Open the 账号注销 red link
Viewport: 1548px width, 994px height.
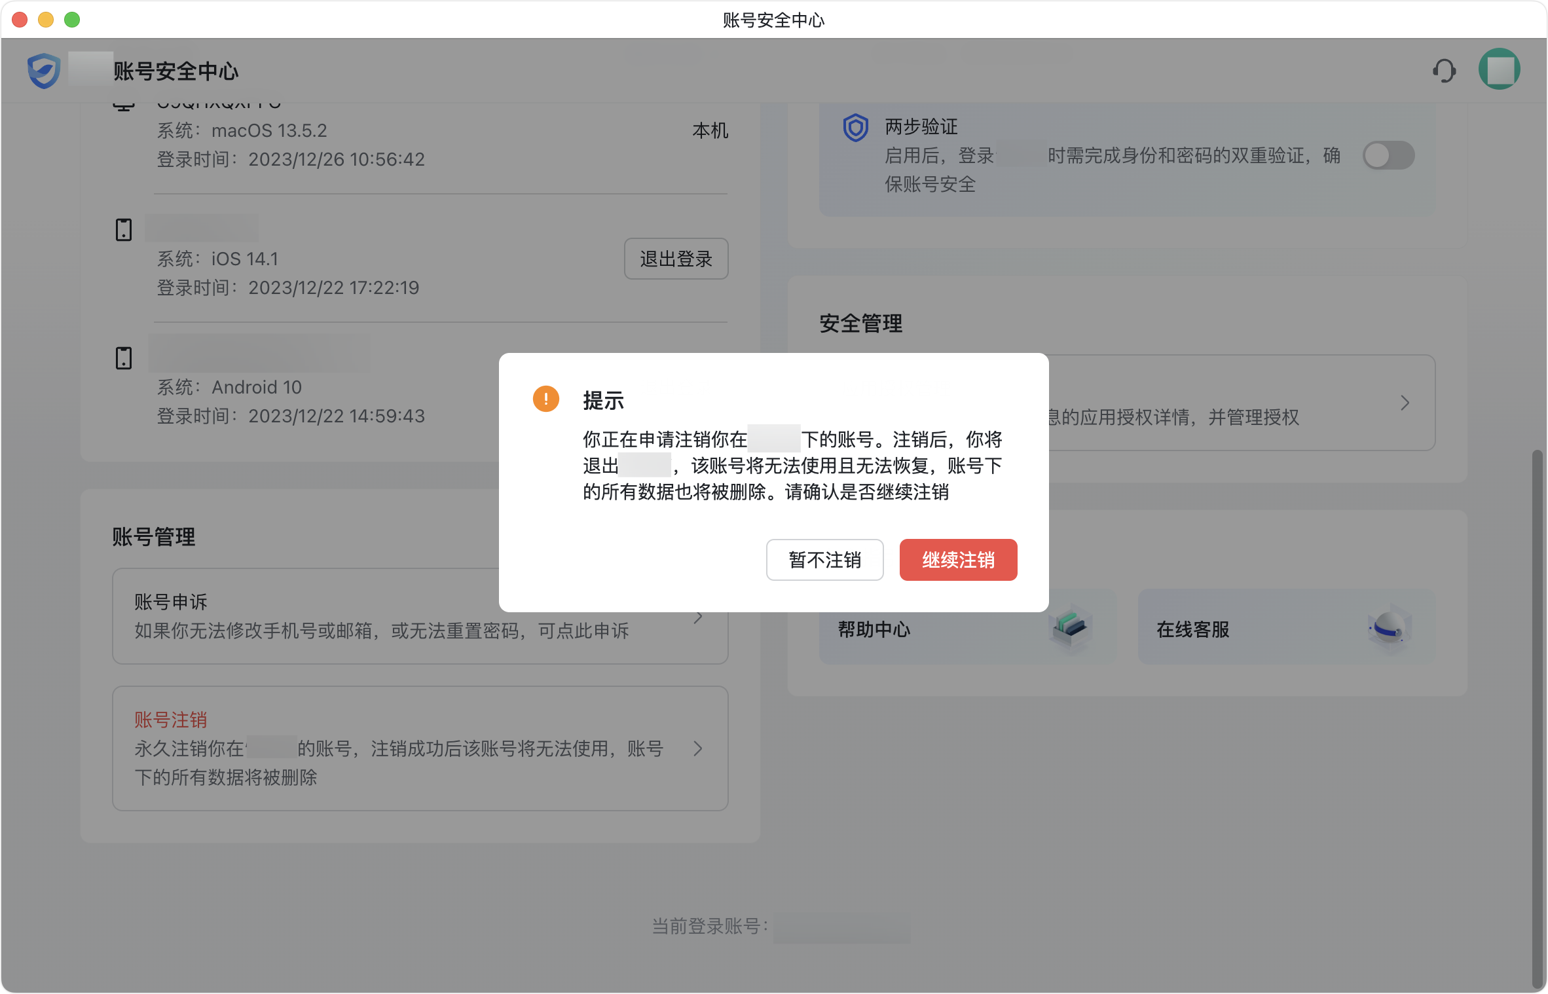[x=170, y=719]
